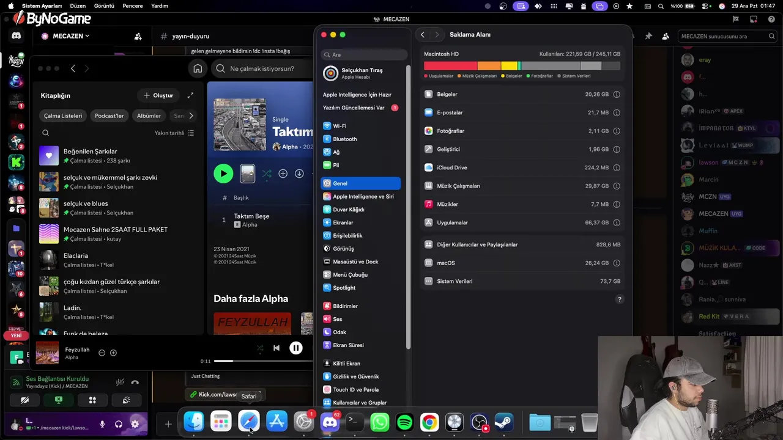
Task: Add Taktım Beşe single to library
Action: [283, 174]
